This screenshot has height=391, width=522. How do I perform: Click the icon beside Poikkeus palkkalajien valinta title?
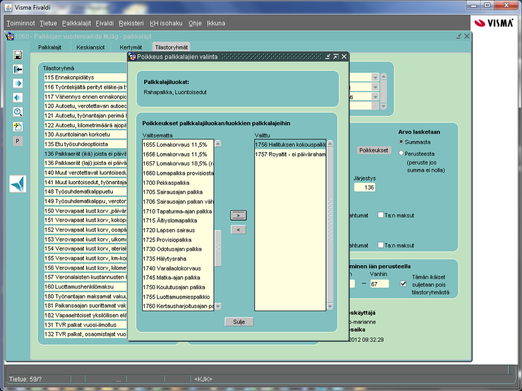[x=133, y=57]
